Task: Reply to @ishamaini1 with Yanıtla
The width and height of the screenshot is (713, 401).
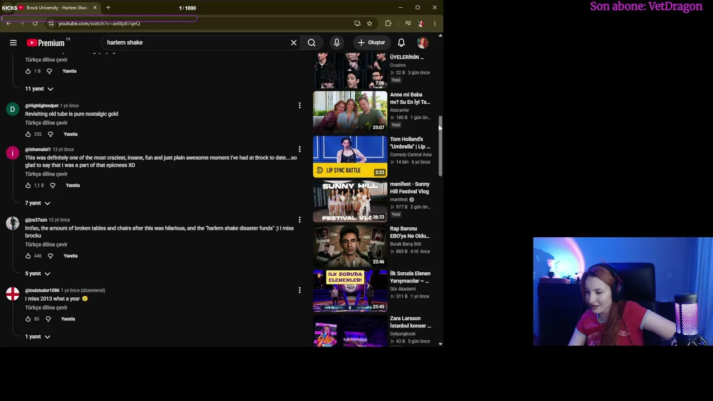Action: click(72, 185)
